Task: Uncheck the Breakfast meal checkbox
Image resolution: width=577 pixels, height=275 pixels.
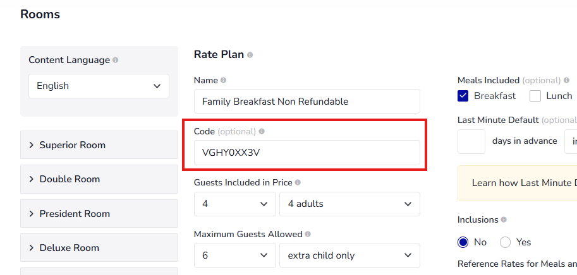Action: pos(463,96)
